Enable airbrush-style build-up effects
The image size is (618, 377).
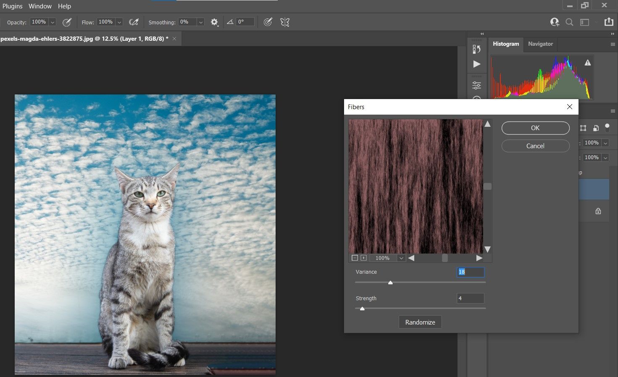(x=134, y=22)
